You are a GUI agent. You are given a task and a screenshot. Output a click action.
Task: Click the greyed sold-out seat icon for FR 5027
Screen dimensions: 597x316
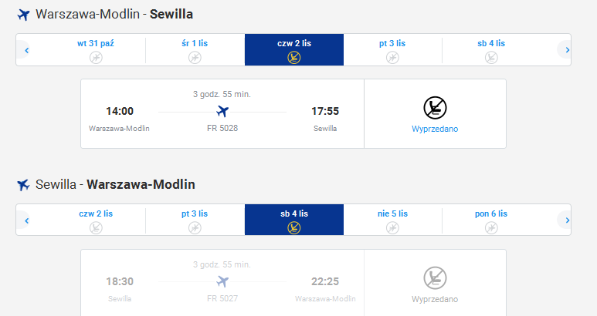[x=435, y=278]
